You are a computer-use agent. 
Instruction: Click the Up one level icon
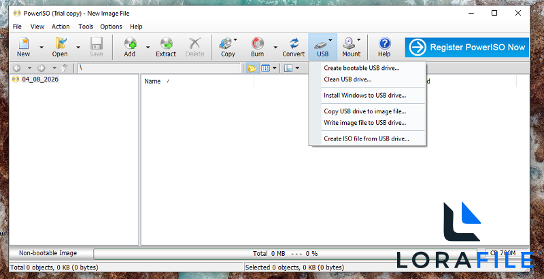[x=65, y=68]
